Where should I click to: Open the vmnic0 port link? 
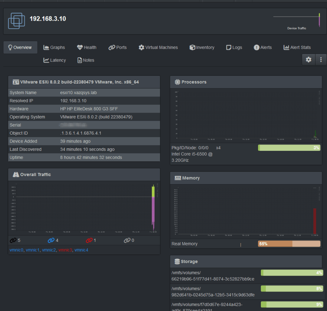coord(17,250)
